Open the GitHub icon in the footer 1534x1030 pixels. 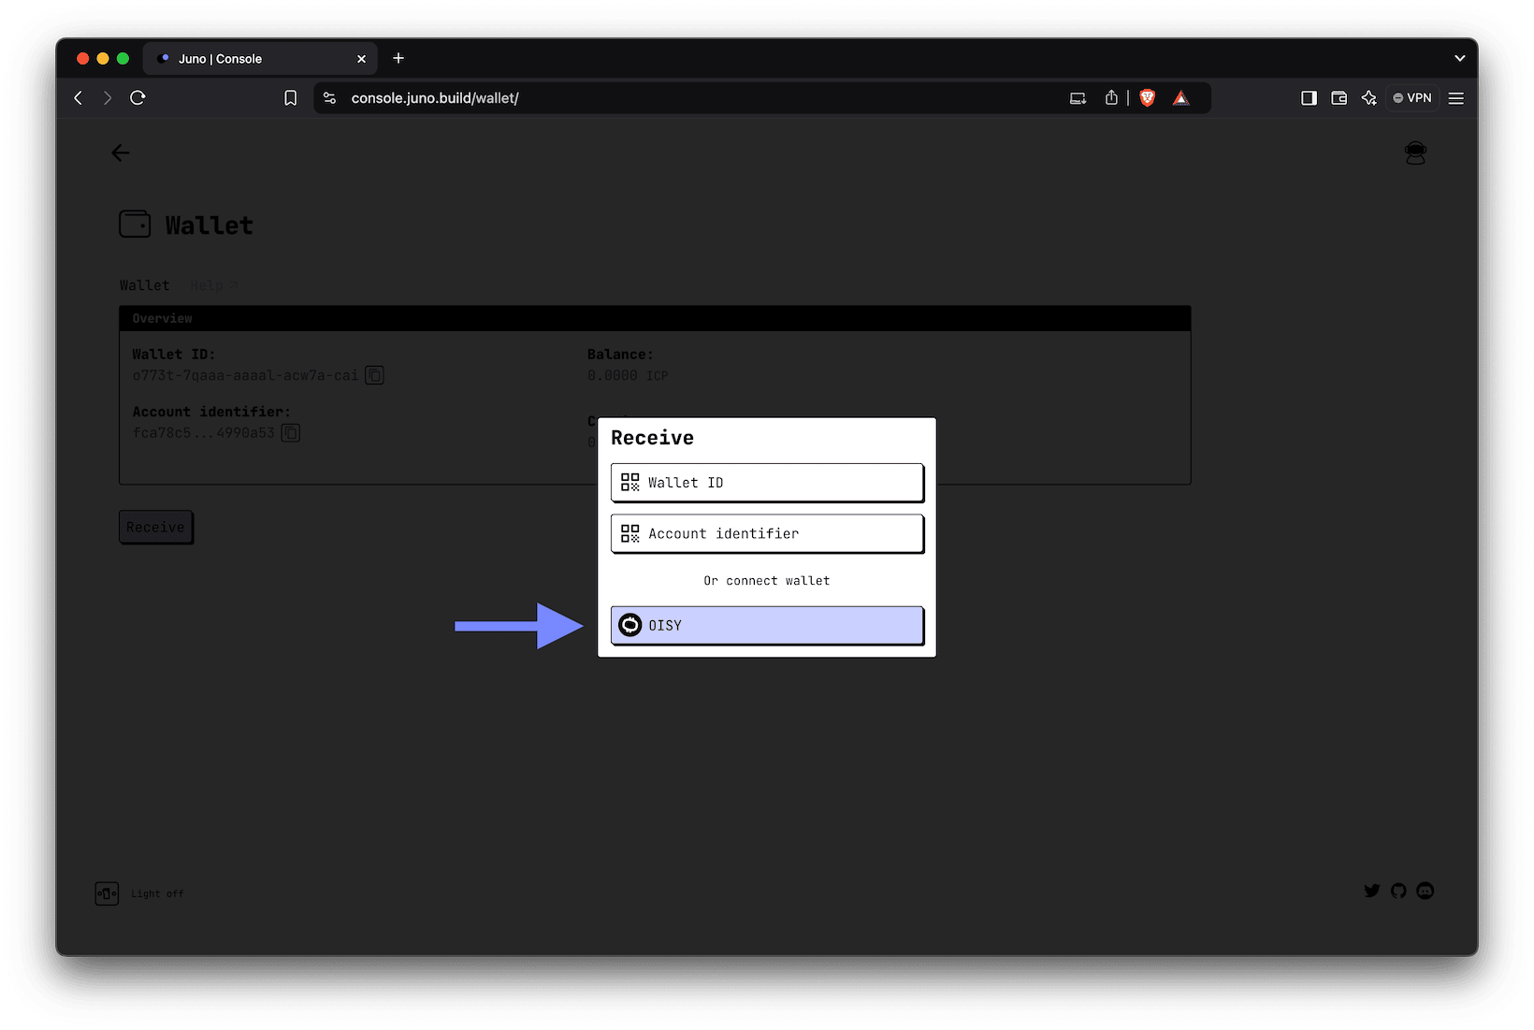coord(1398,891)
